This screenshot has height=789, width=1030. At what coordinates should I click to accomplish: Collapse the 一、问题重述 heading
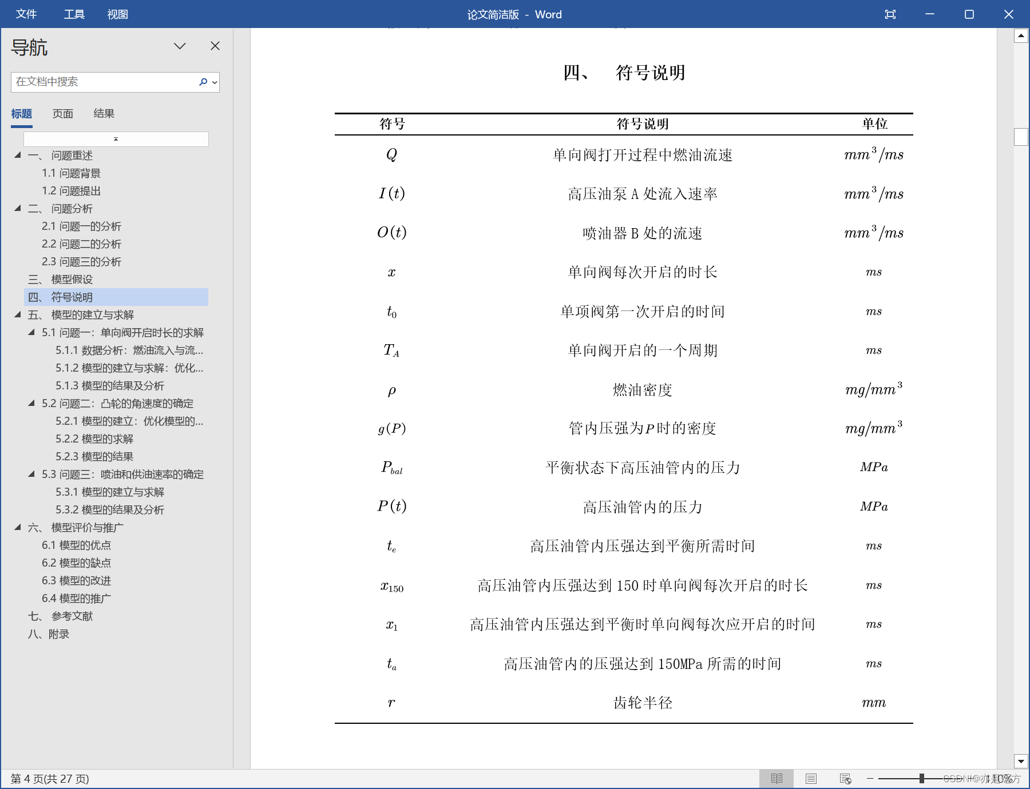tap(18, 155)
